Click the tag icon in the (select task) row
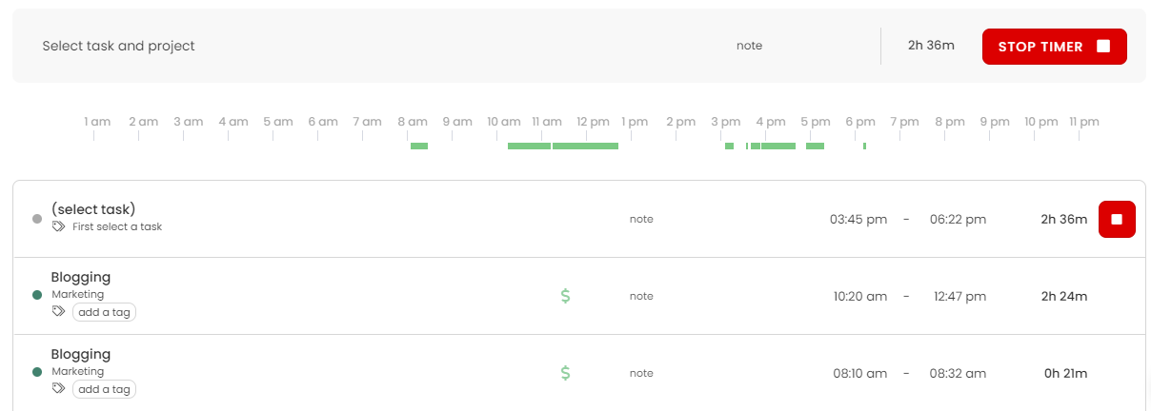Viewport: 1151px width, 411px height. [x=59, y=227]
